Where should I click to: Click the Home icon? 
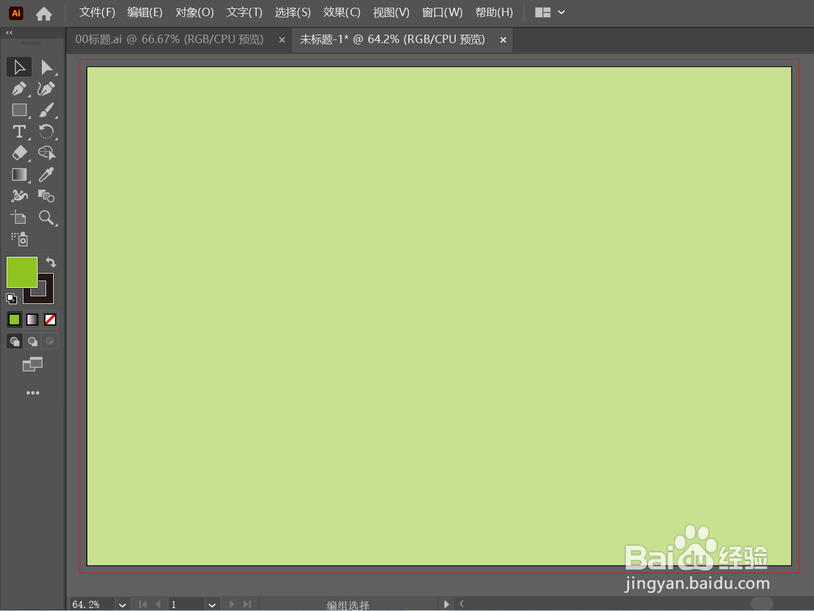click(44, 13)
